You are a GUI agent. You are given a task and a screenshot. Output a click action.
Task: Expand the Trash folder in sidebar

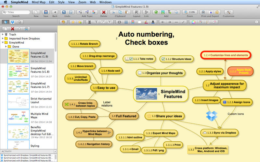tap(3, 34)
